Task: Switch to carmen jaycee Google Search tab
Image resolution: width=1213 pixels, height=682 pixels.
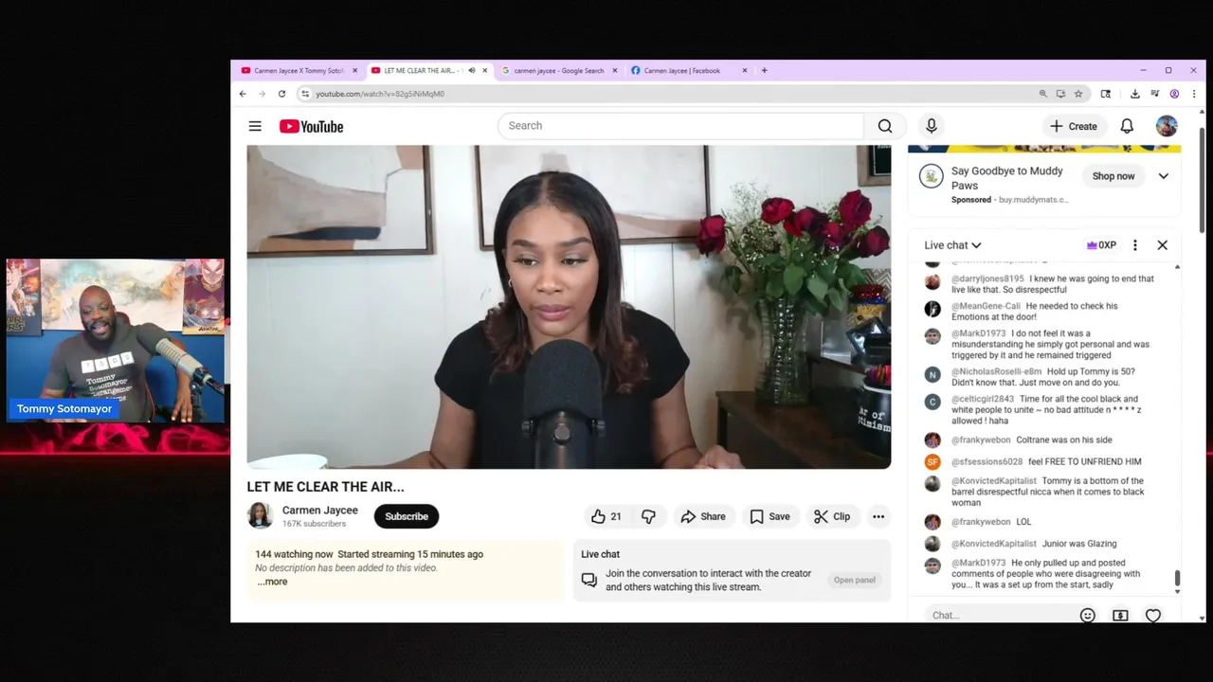Action: coord(559,70)
